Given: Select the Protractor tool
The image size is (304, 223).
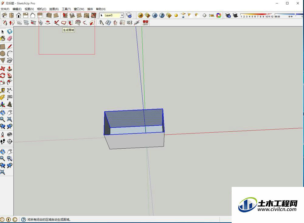Looking at the screenshot, I should (2, 97).
